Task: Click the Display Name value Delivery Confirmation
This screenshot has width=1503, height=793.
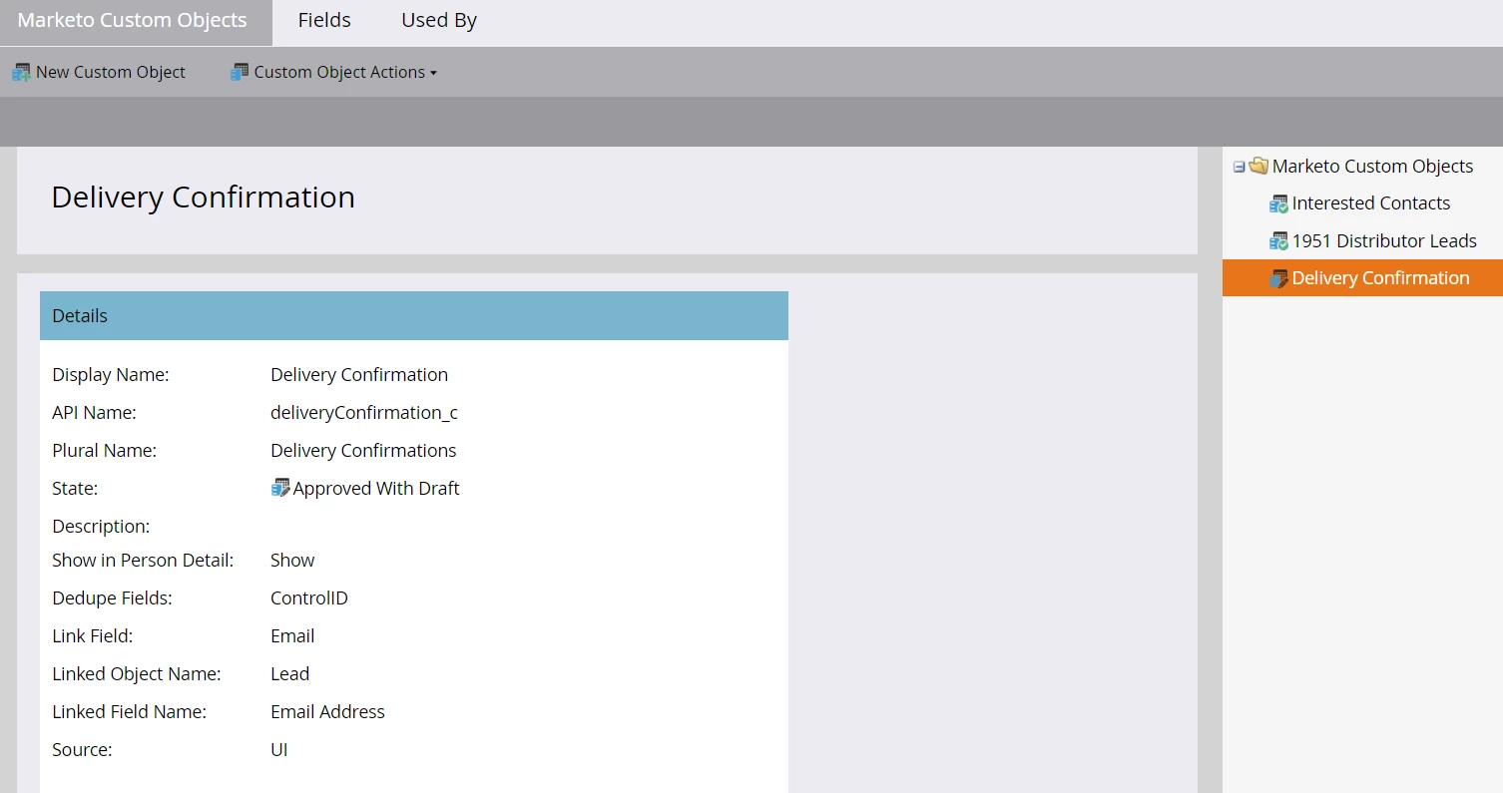Action: [359, 375]
